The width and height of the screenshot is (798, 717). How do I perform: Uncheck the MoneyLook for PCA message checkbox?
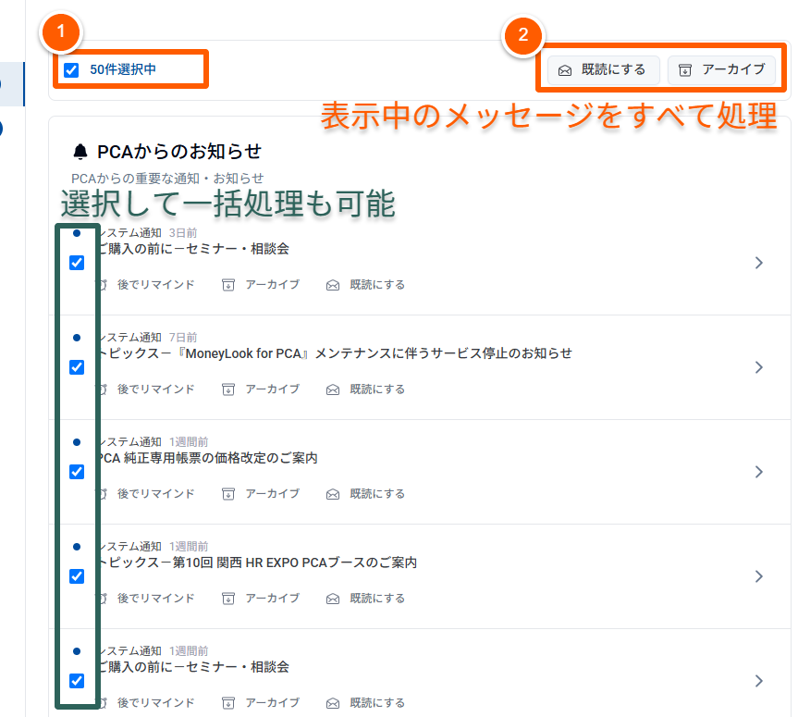coord(77,367)
